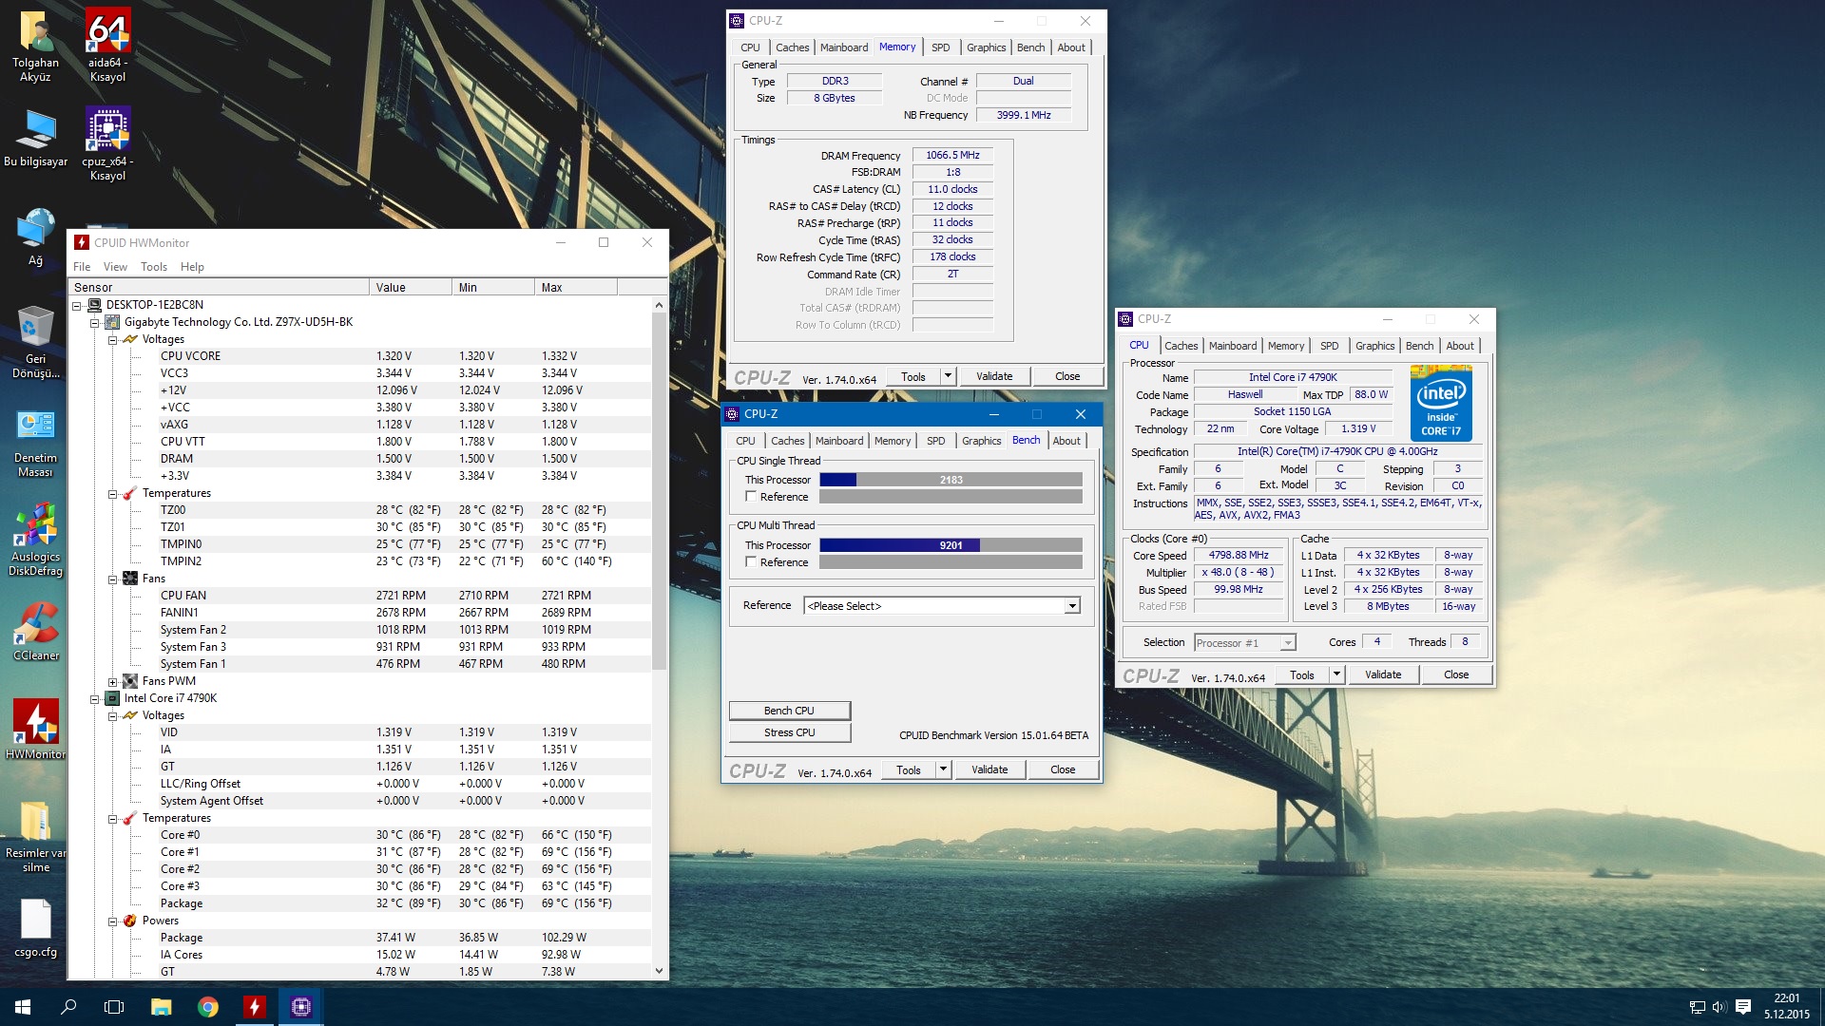Viewport: 1825px width, 1026px height.
Task: Open HWMonitor View menu
Action: pyautogui.click(x=115, y=267)
